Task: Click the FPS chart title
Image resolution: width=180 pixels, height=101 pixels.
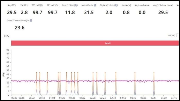Action: [x=6, y=36]
